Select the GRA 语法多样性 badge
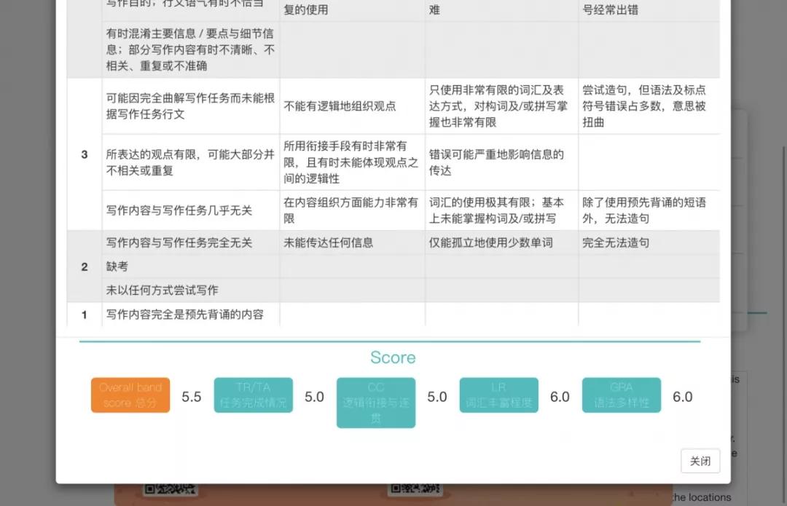The image size is (787, 506). [621, 395]
